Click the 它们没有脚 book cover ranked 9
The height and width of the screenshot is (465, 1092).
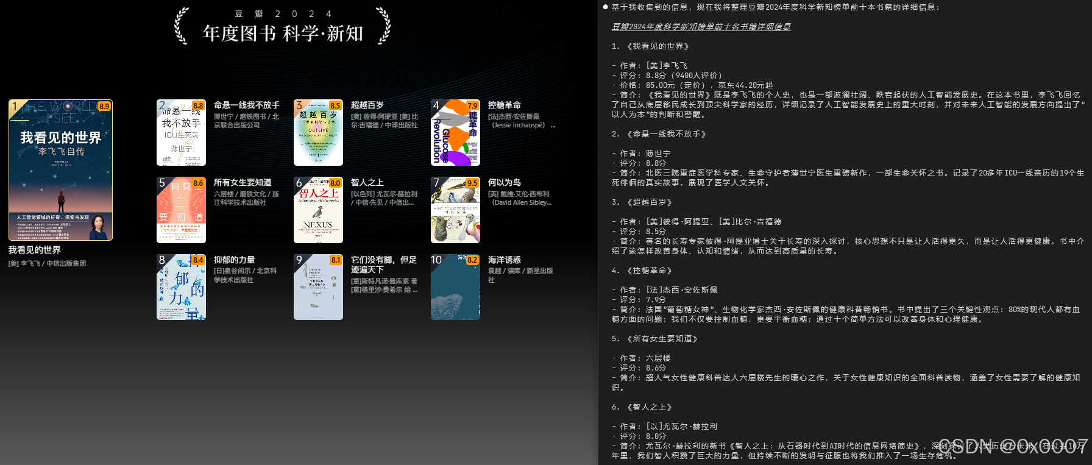tap(318, 287)
